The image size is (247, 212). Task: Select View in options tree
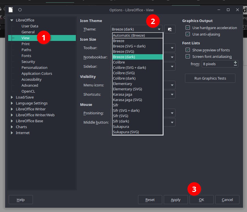42,38
